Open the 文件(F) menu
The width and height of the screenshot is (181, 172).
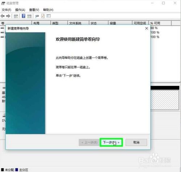tap(7, 10)
